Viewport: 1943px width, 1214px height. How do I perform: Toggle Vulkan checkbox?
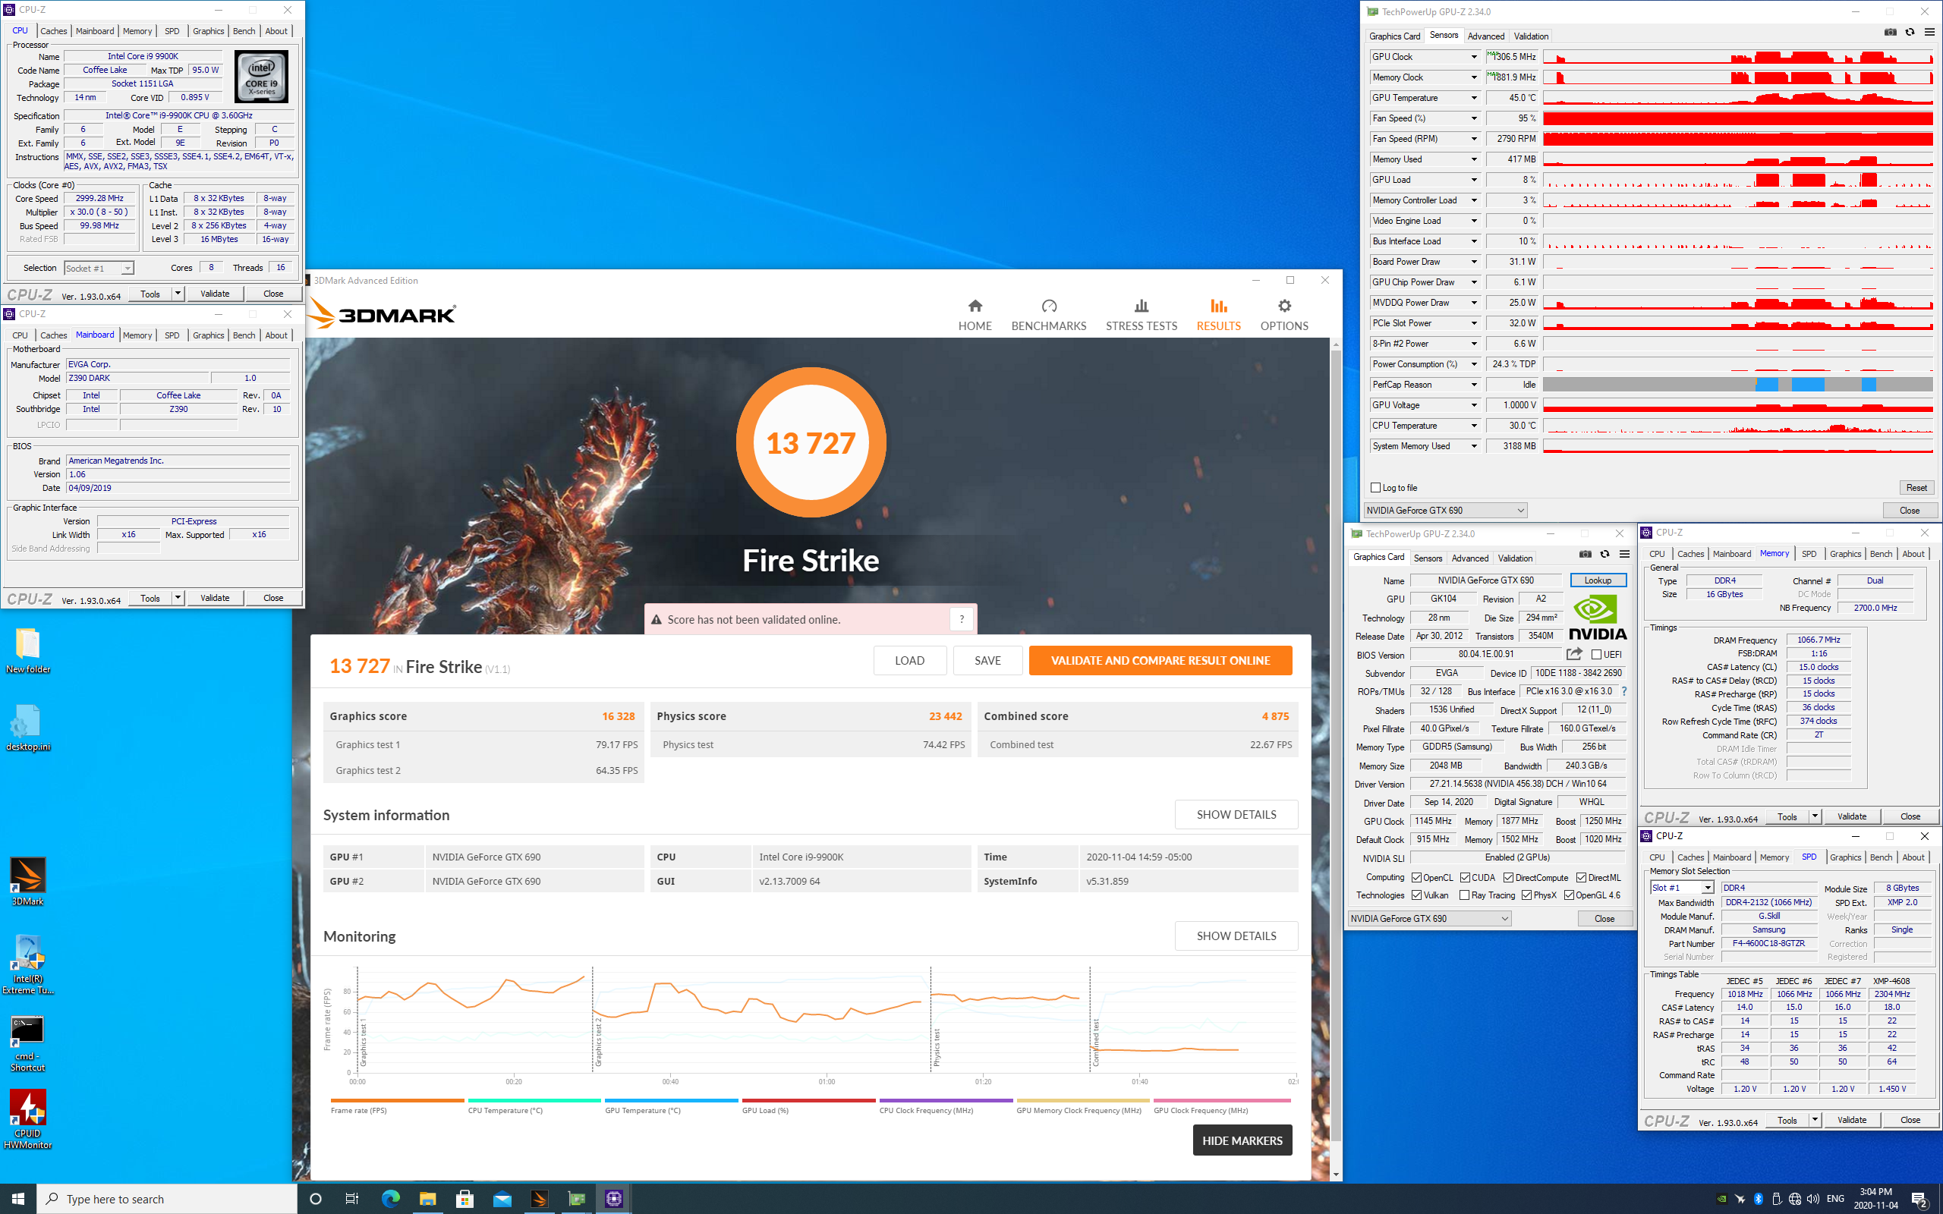(x=1416, y=895)
